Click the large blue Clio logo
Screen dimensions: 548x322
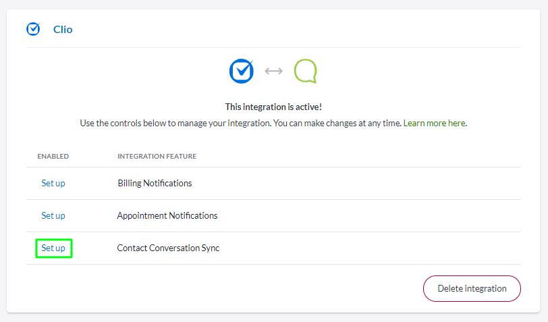click(241, 70)
